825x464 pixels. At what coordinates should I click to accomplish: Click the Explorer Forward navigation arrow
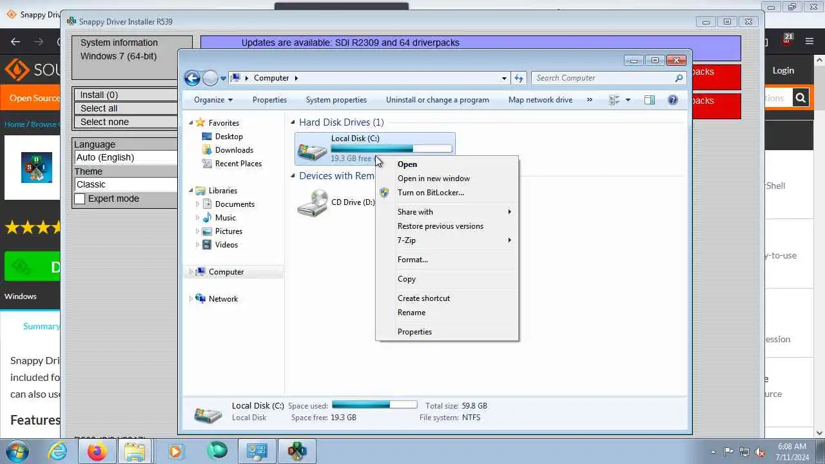coord(210,78)
